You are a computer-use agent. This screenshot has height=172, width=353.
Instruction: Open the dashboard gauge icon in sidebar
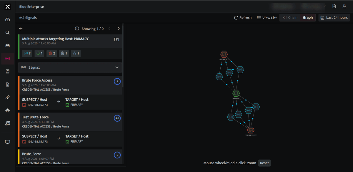pos(8,19)
